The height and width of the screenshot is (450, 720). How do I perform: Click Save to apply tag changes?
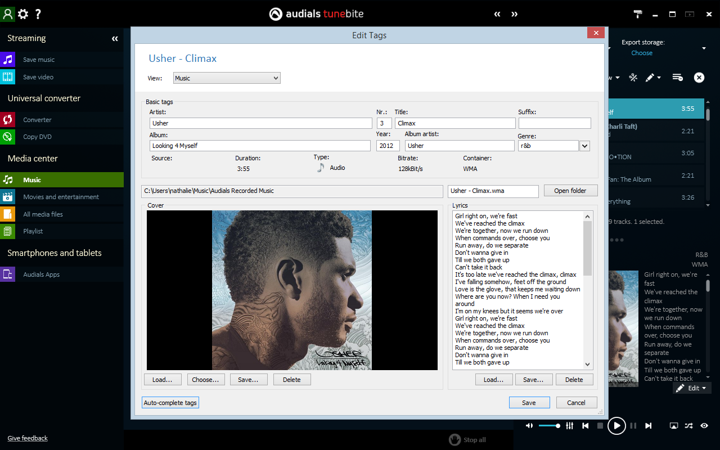point(529,403)
